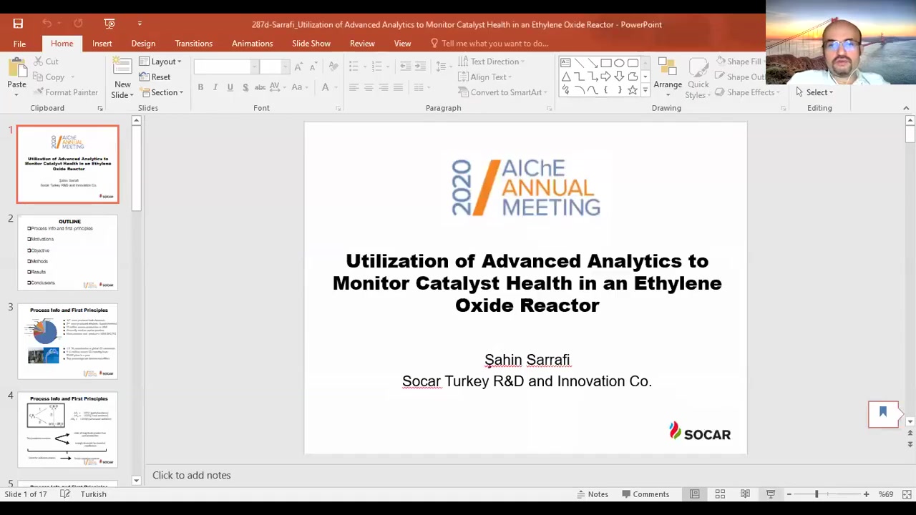
Task: Click Increase Font Size icon
Action: pos(298,67)
